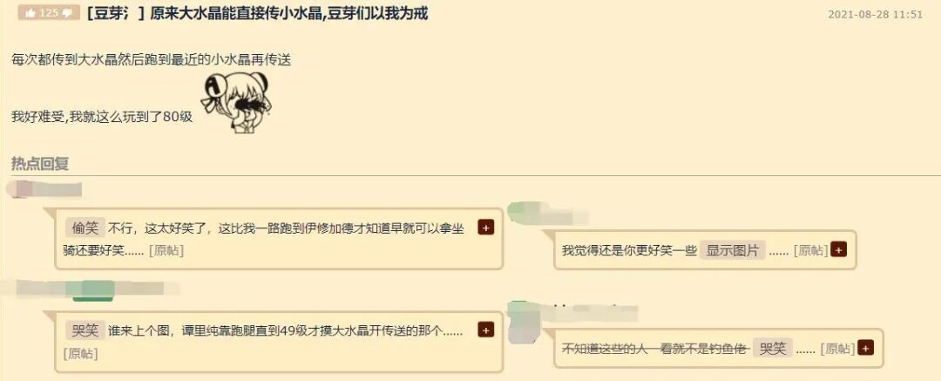Expand the strikethrough 钓鱼佬 reply
Image resolution: width=941 pixels, height=381 pixels.
click(865, 347)
